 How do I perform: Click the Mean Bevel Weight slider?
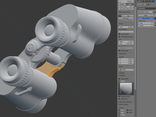point(126,9)
